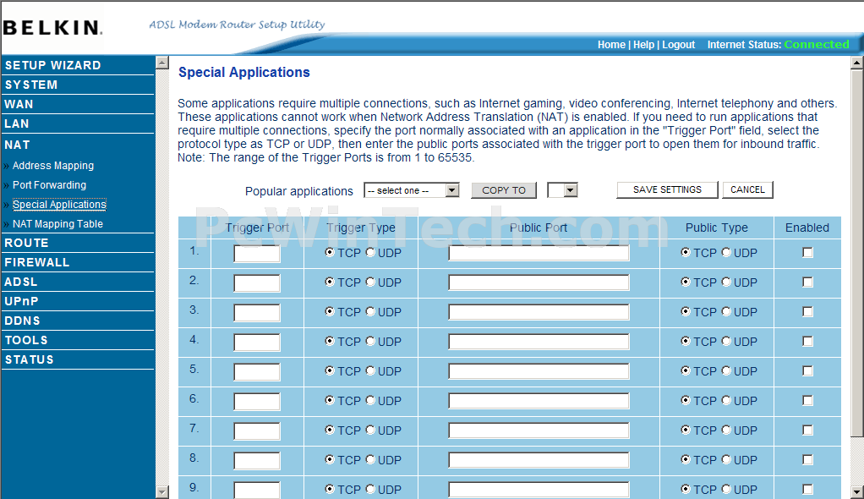Image resolution: width=864 pixels, height=499 pixels.
Task: Open the ADSL menu section
Action: click(21, 282)
